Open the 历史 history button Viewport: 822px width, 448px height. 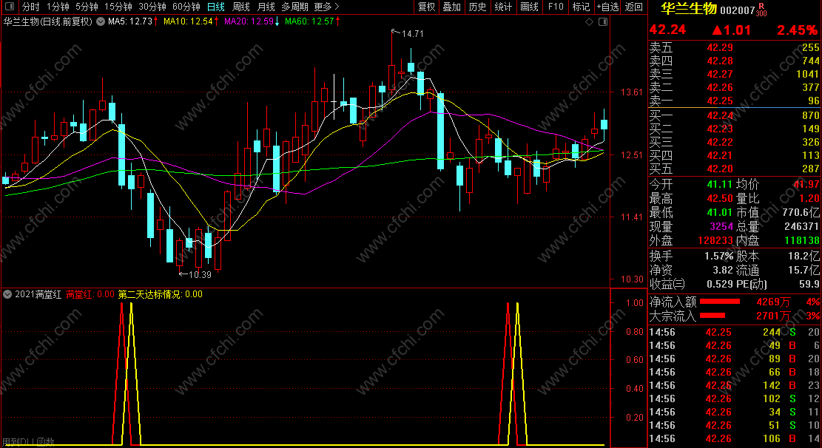point(477,7)
